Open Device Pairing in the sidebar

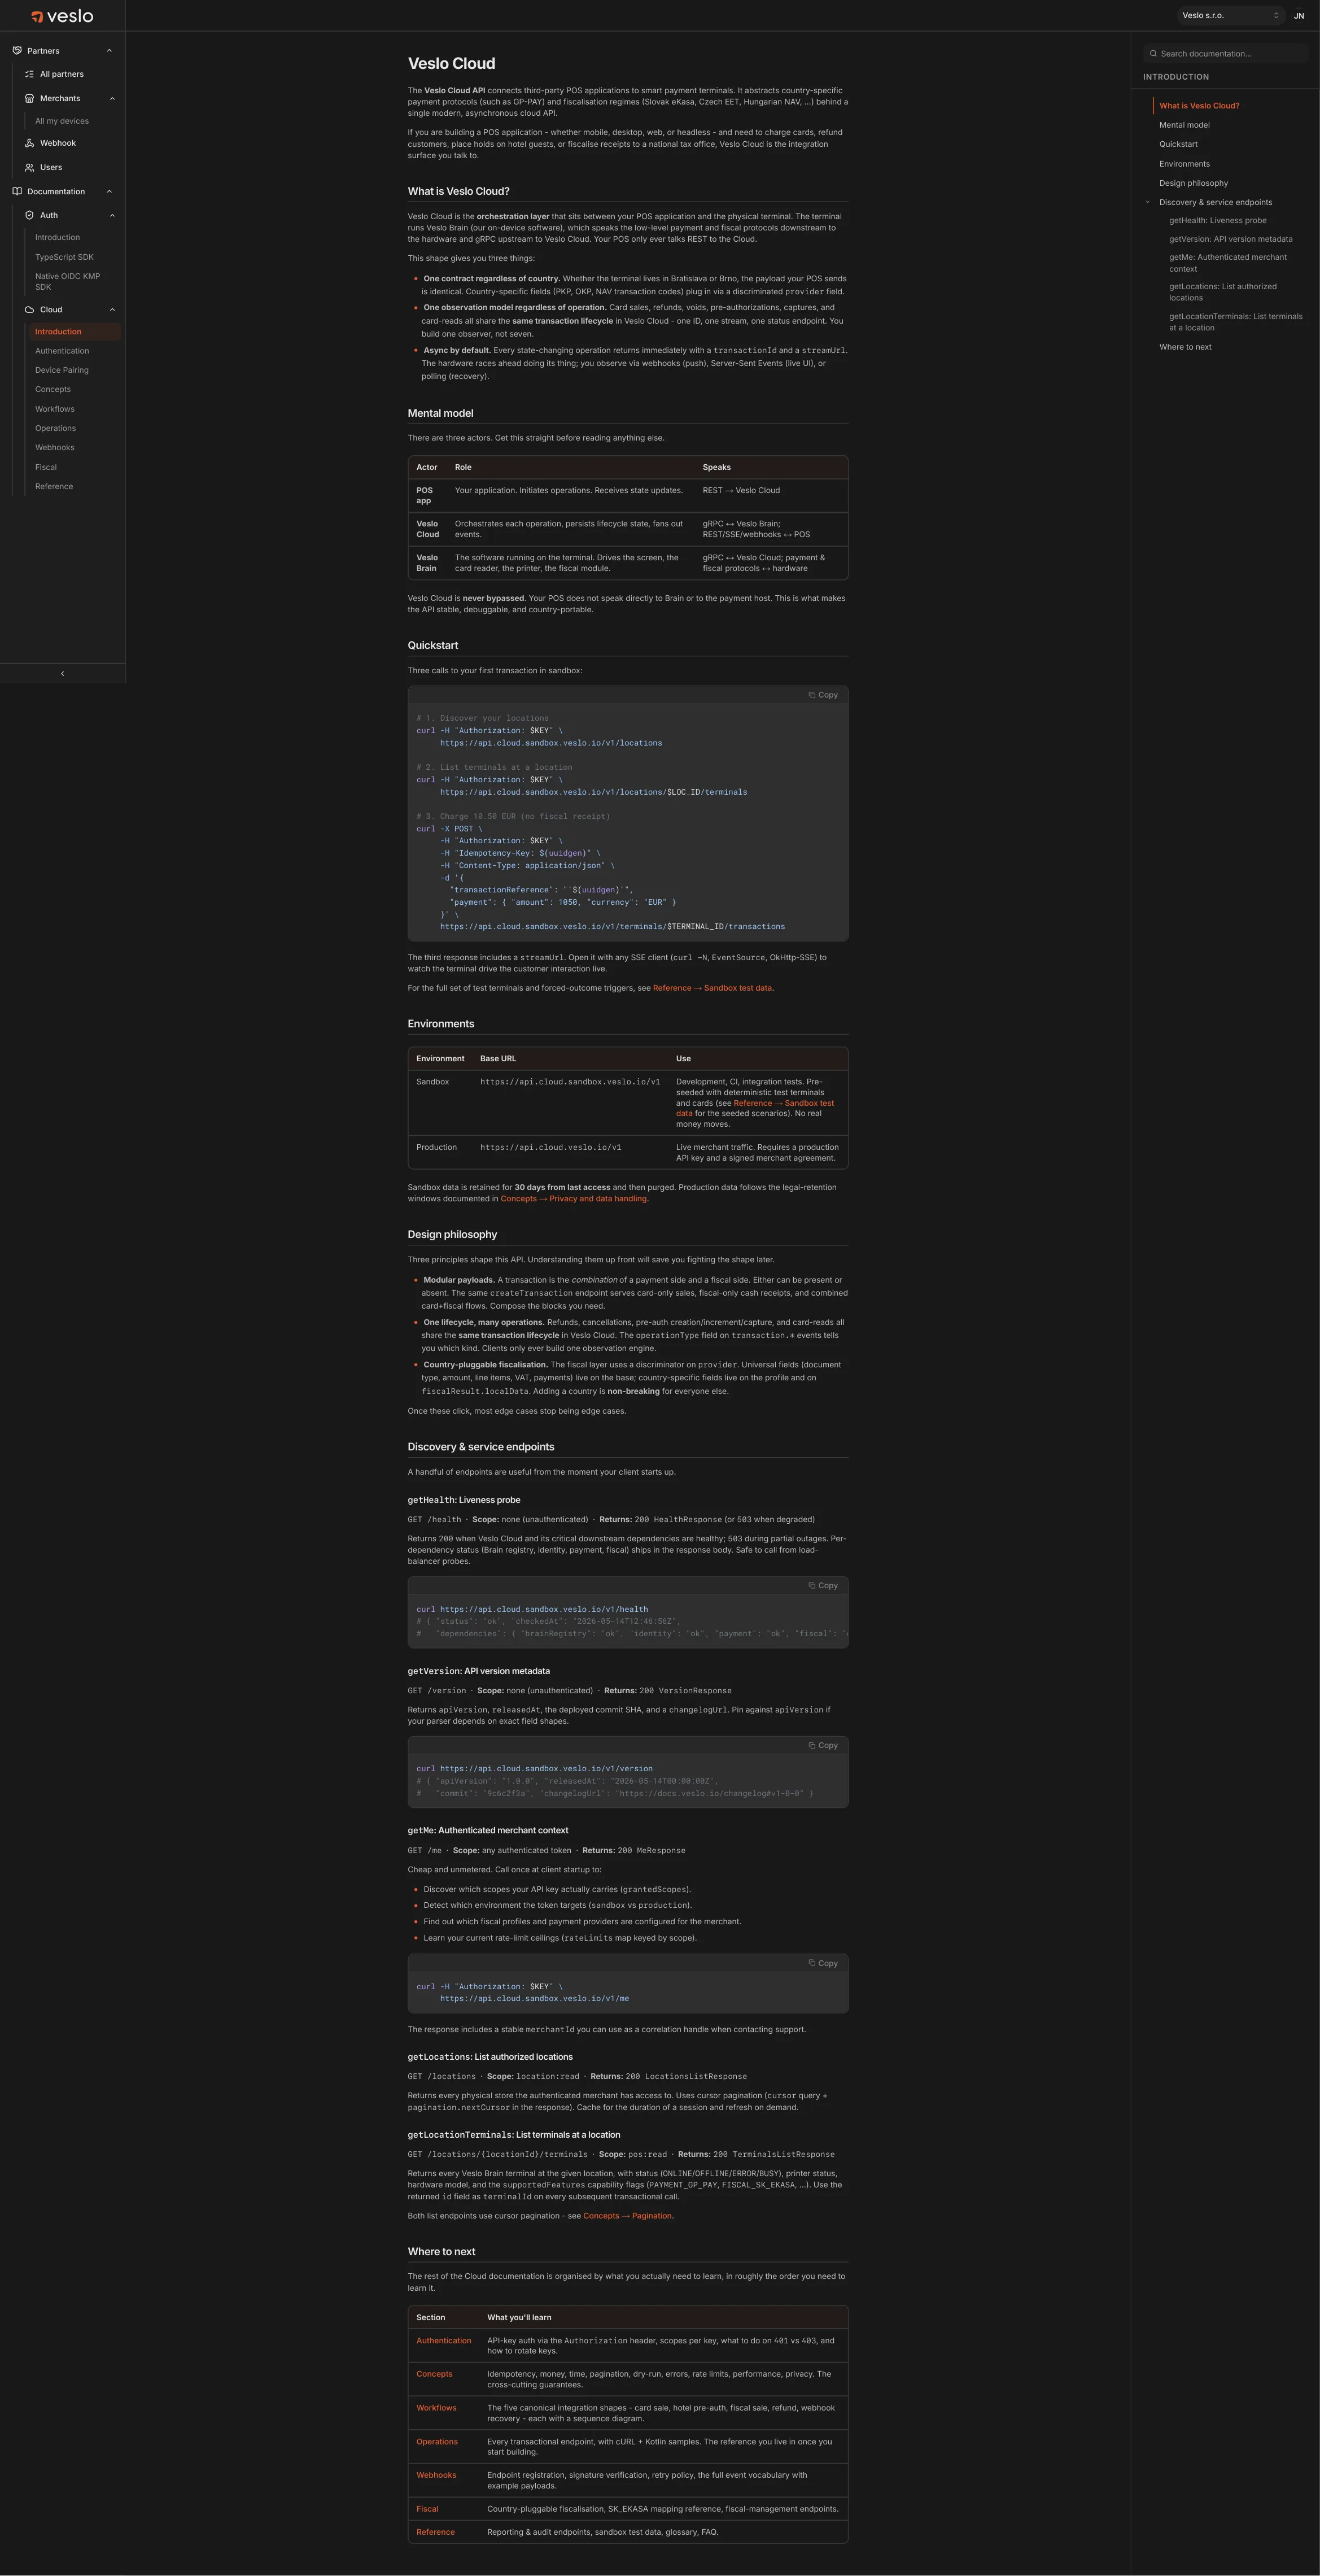(x=62, y=370)
